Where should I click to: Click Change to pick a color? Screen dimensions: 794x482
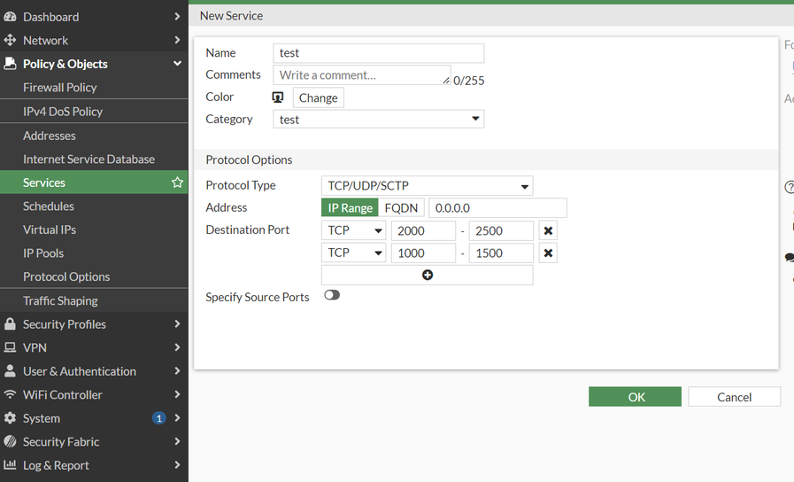coord(318,97)
